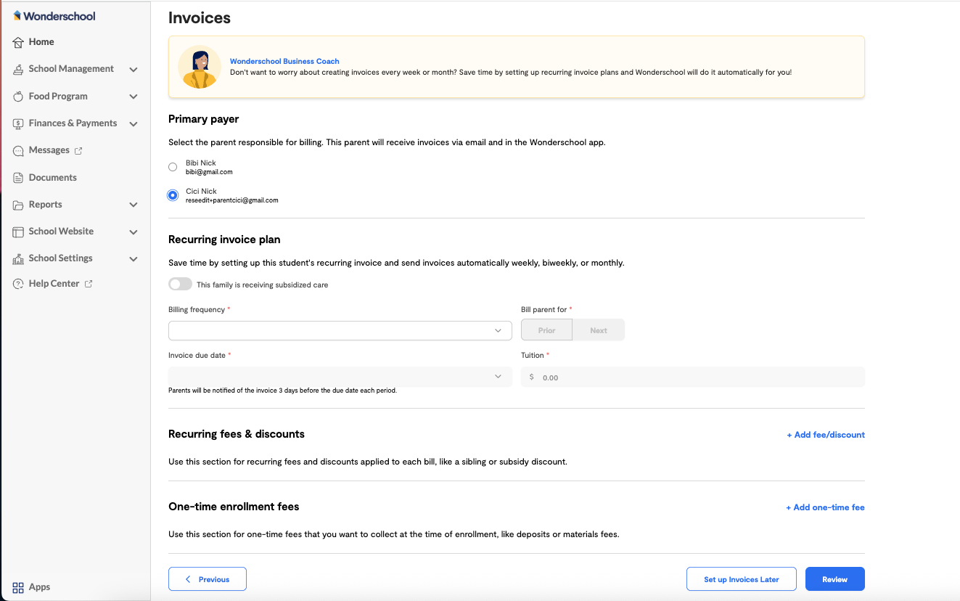Click the Recurring fees & discounts heading
Image resolution: width=960 pixels, height=601 pixels.
(x=237, y=434)
